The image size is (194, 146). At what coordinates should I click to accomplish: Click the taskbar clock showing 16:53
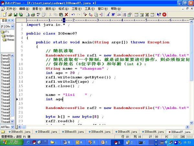point(187,142)
